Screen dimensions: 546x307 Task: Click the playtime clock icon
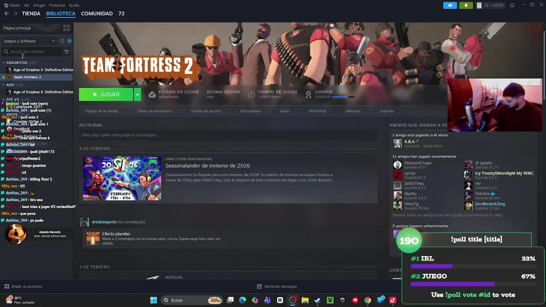[251, 95]
